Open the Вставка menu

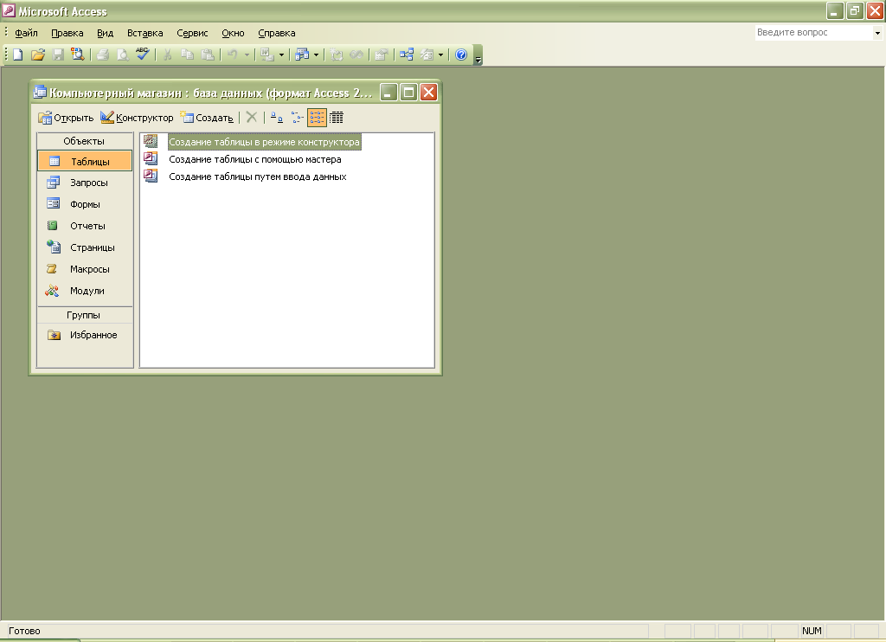(x=145, y=34)
